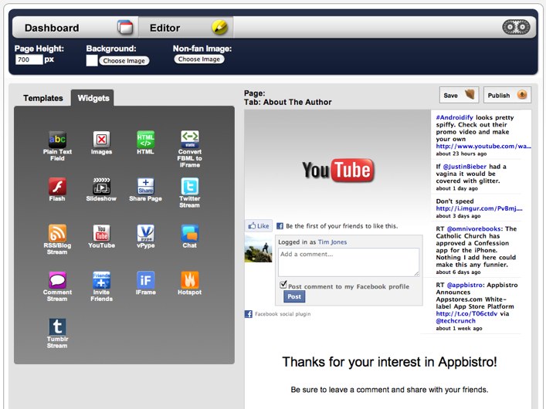
Task: Click the Facebook social plugin link
Action: [283, 314]
